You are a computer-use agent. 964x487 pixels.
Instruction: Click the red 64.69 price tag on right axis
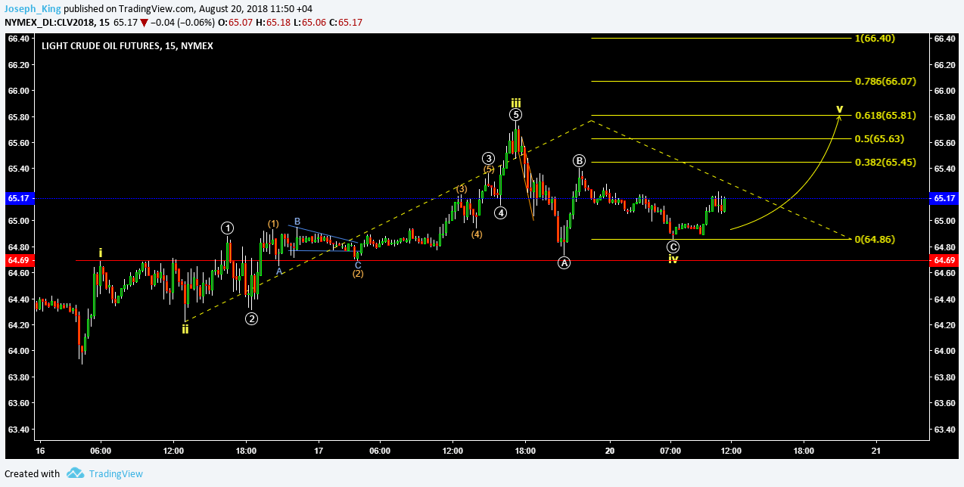945,260
